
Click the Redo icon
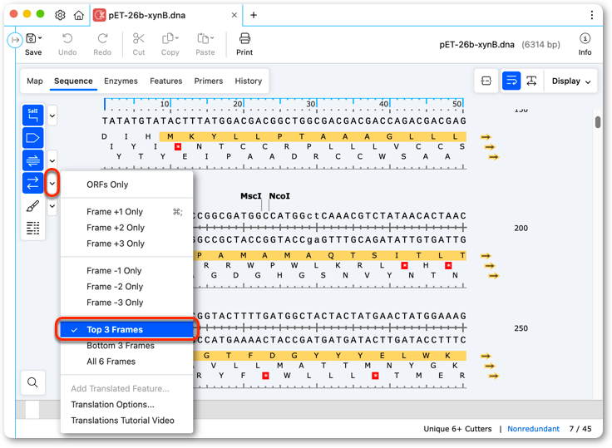pyautogui.click(x=102, y=38)
